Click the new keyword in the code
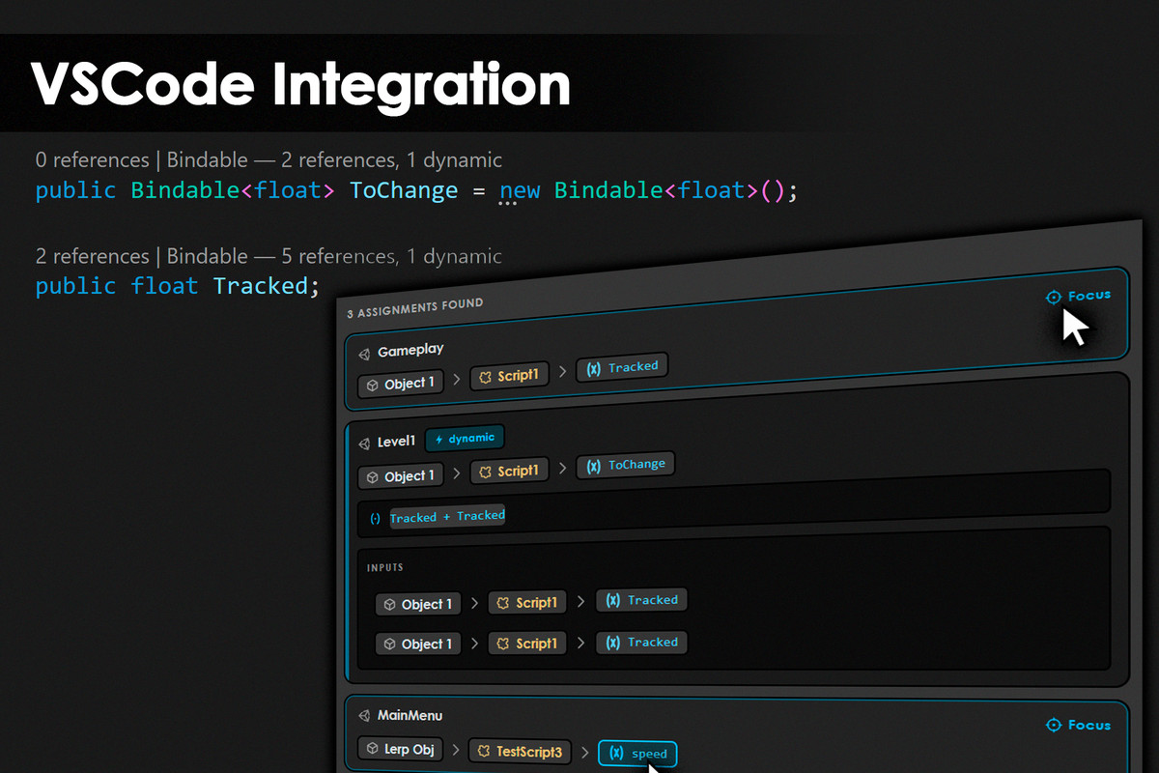This screenshot has width=1159, height=773. [x=520, y=191]
